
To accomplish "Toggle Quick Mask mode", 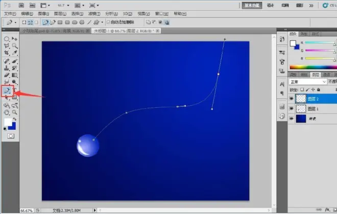I will 11,136.
